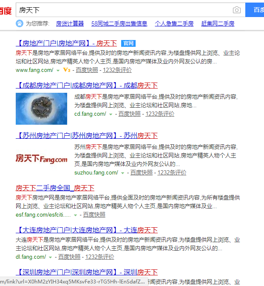This screenshot has height=286, width=264.
Task: Expand dropdown arrow after www.fang.com/
Action: (x=58, y=70)
